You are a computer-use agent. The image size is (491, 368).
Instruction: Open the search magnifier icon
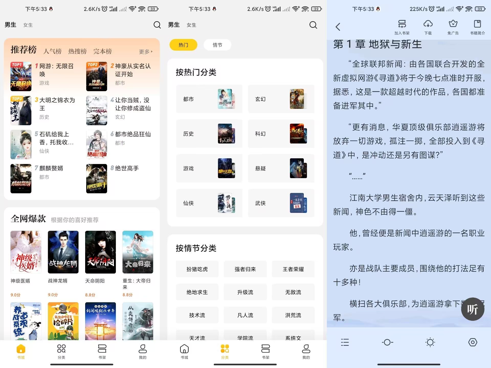157,25
